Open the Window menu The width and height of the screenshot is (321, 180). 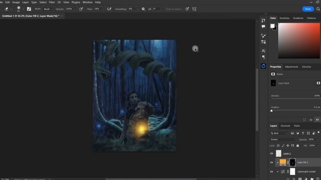87,2
